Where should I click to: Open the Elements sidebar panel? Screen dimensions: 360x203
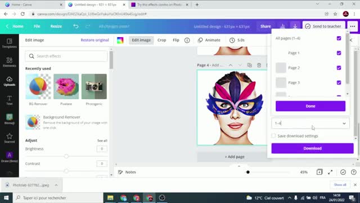click(x=10, y=62)
